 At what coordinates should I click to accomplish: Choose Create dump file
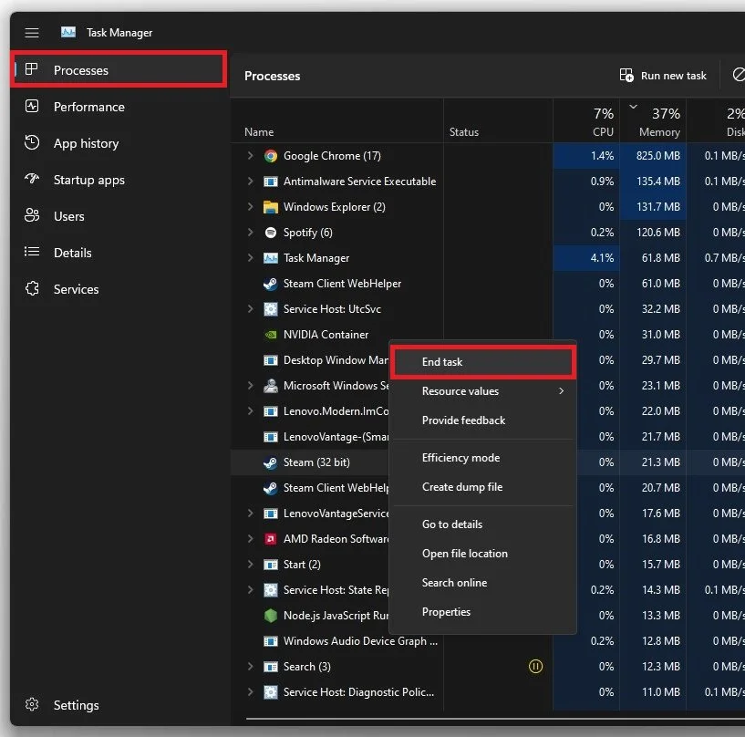482,486
